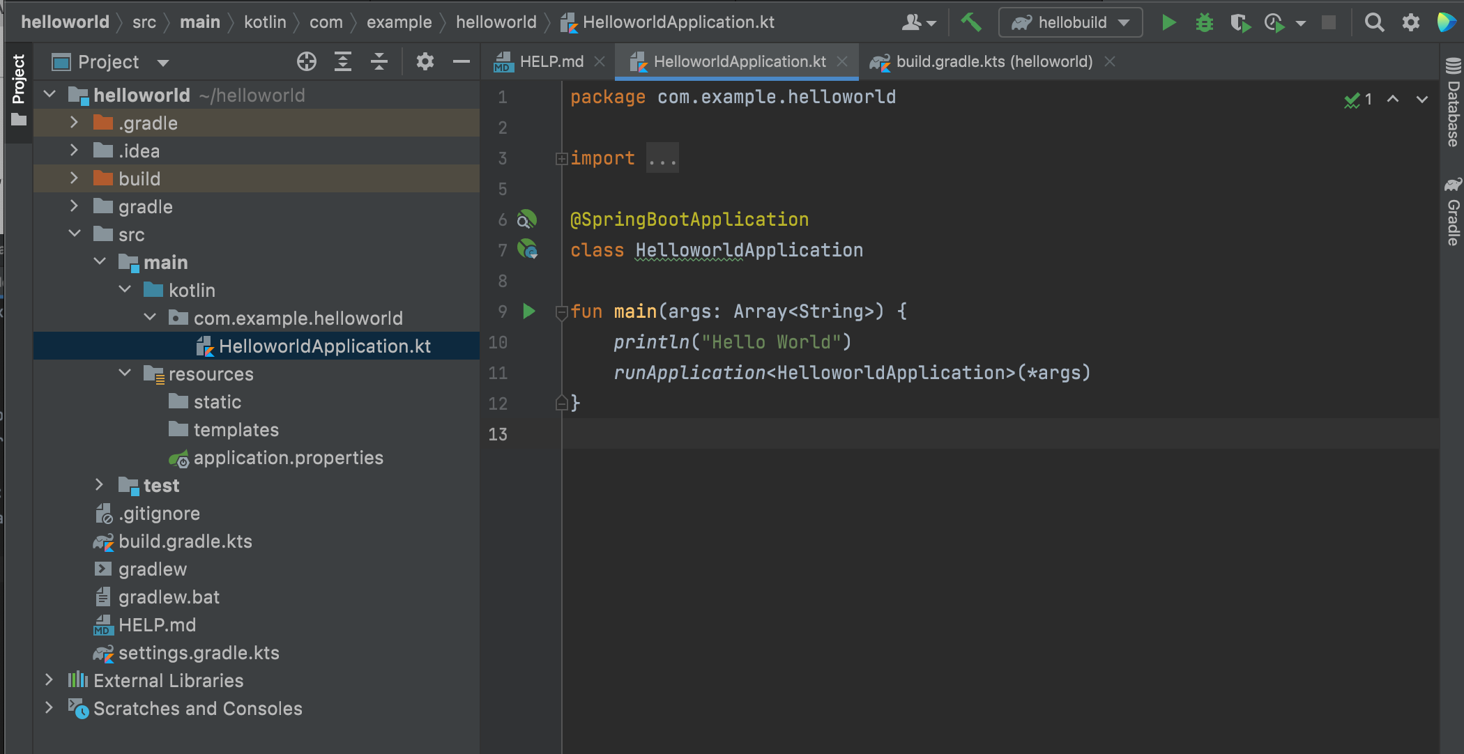Run with Coverage shield icon

[1240, 22]
